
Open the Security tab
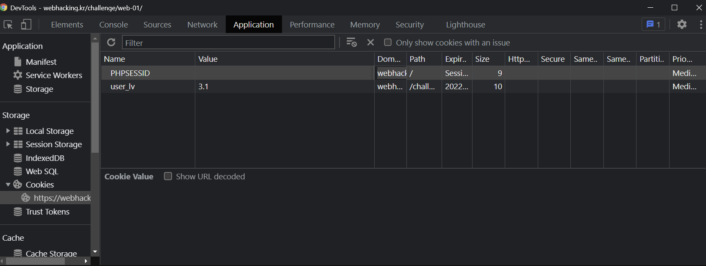pyautogui.click(x=409, y=24)
